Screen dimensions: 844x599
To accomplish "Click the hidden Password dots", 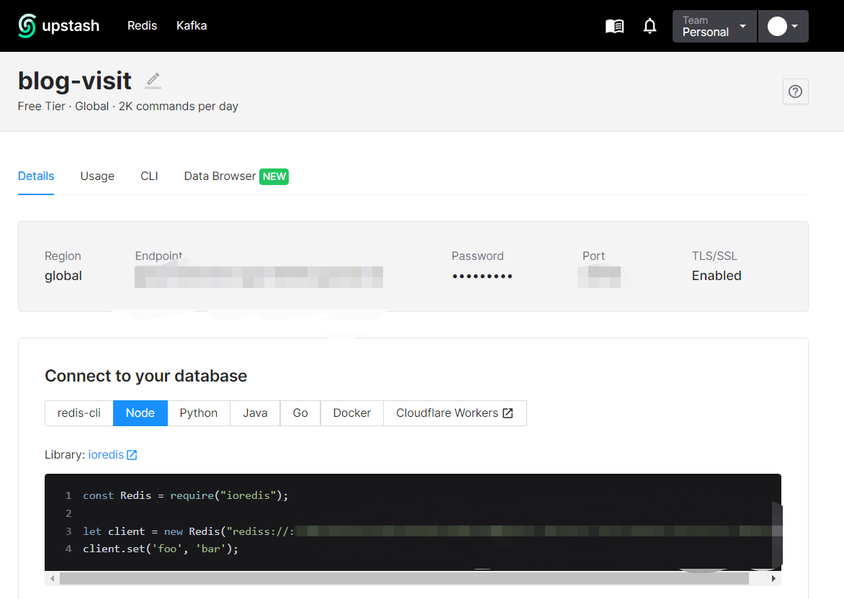I will point(482,276).
